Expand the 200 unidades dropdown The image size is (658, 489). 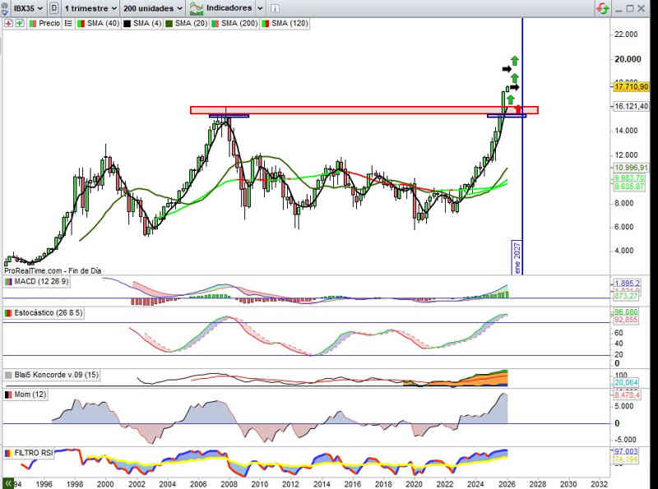click(x=153, y=8)
